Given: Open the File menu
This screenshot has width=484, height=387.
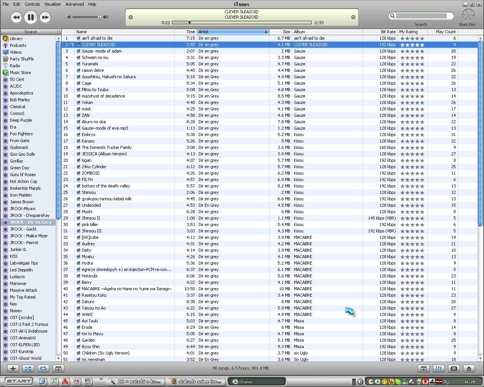Looking at the screenshot, I should (x=6, y=4).
